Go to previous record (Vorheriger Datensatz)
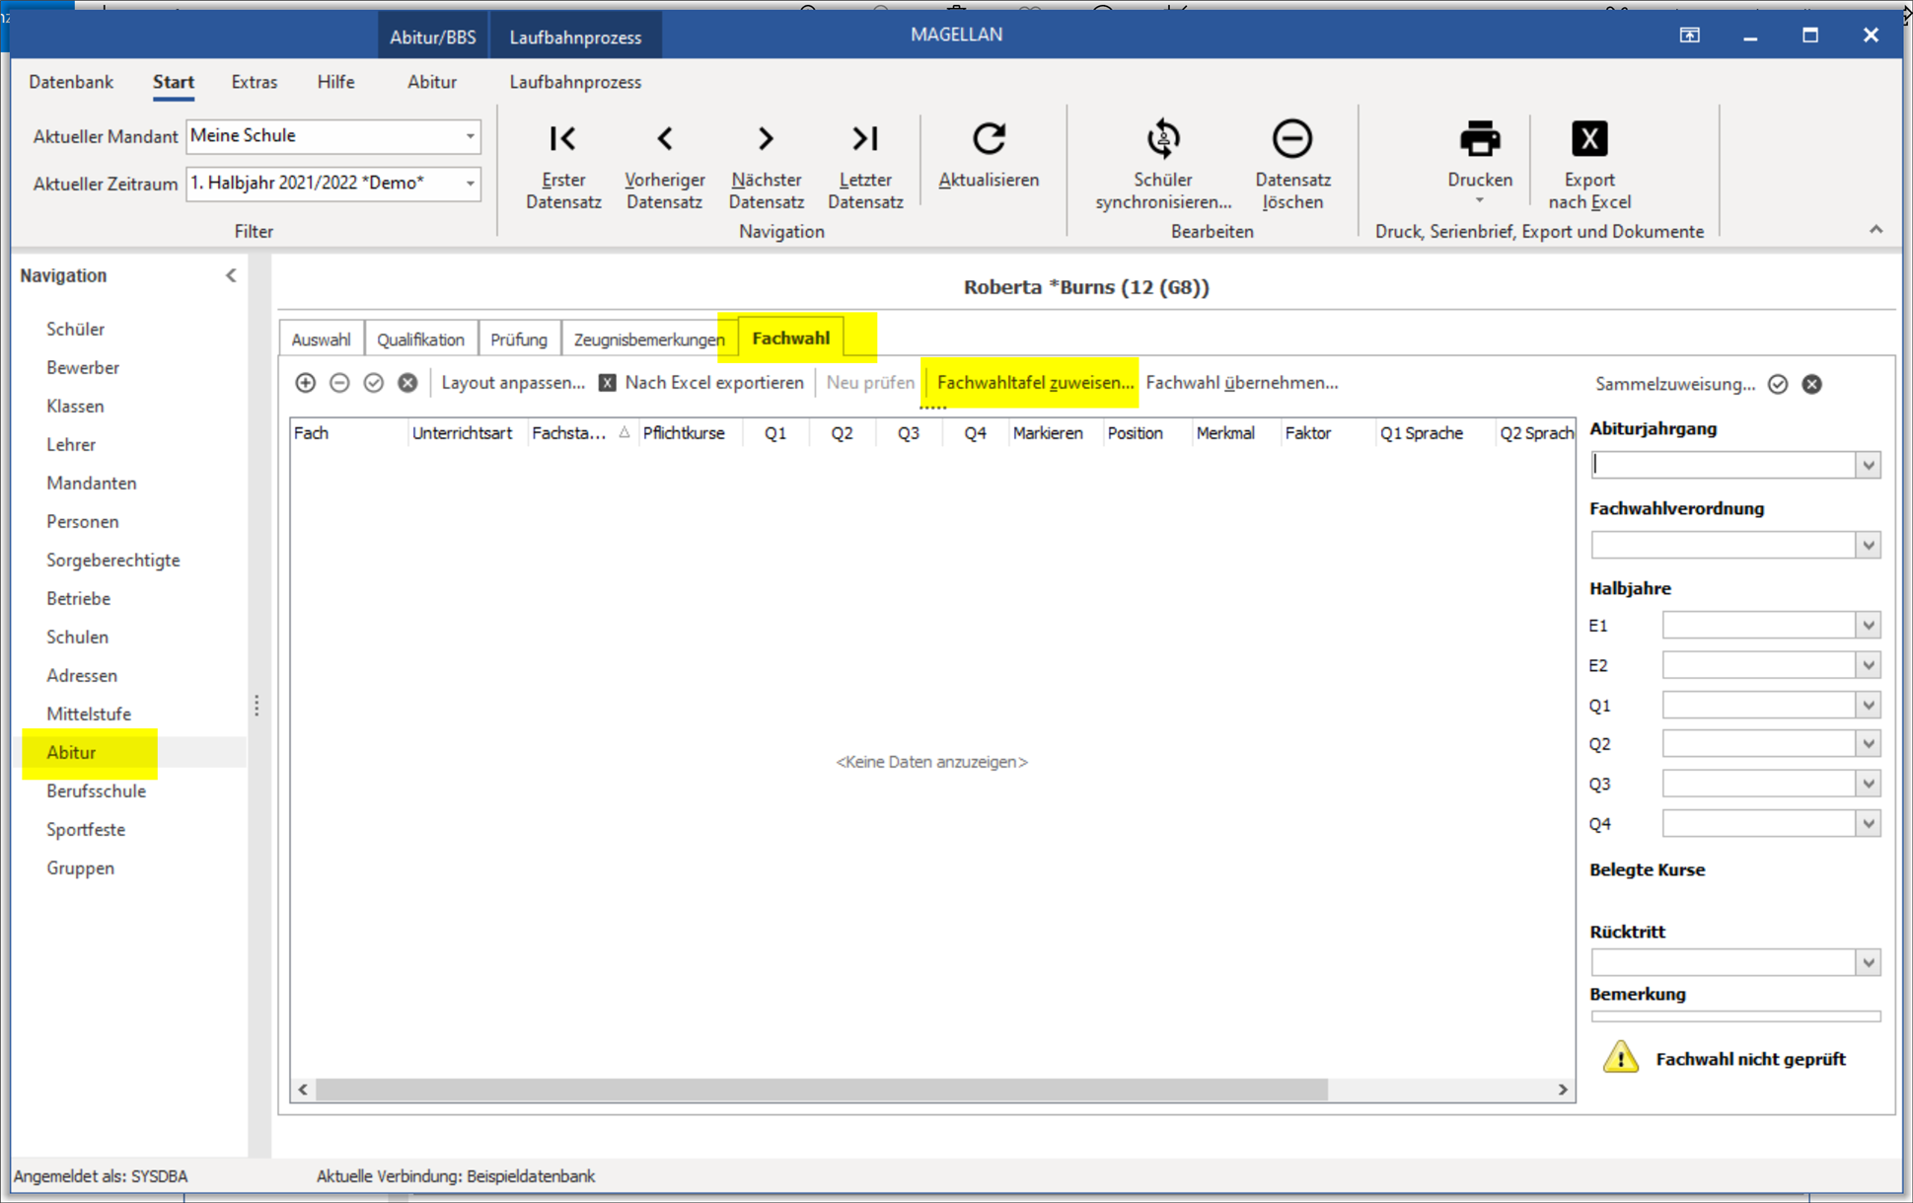 pyautogui.click(x=665, y=139)
